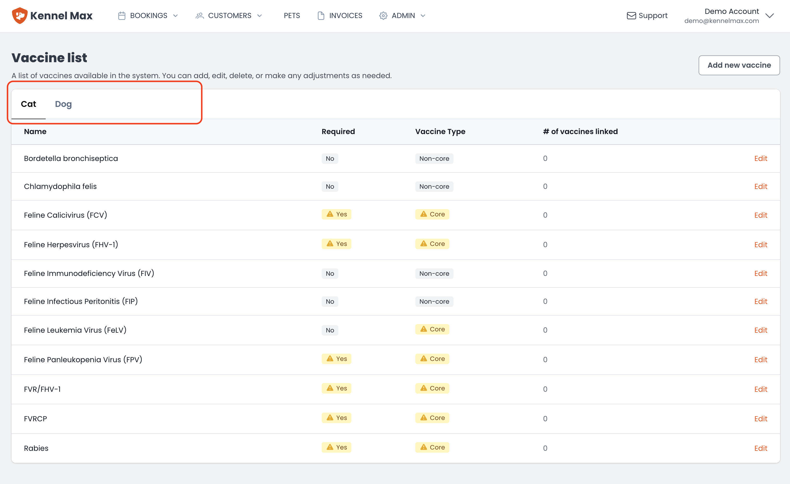Open the Support link
790x484 pixels.
[x=647, y=16]
